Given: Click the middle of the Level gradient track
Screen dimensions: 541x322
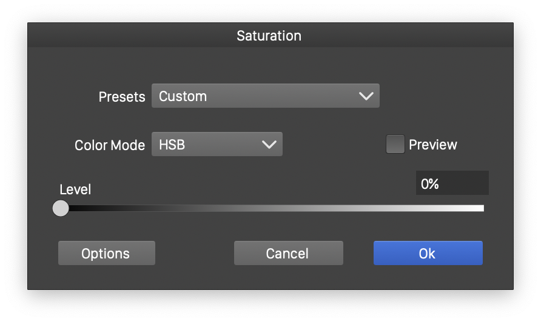Looking at the screenshot, I should [x=272, y=208].
